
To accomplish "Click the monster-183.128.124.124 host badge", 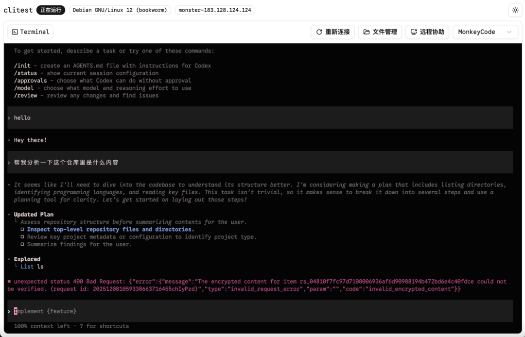I will (x=215, y=10).
